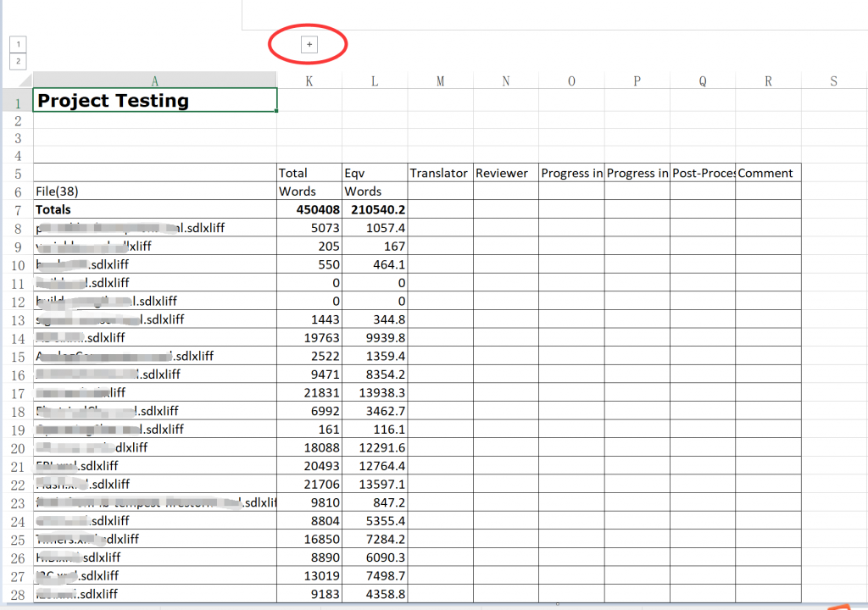Image resolution: width=868 pixels, height=610 pixels.
Task: Select row 7 header
Action: click(x=17, y=209)
